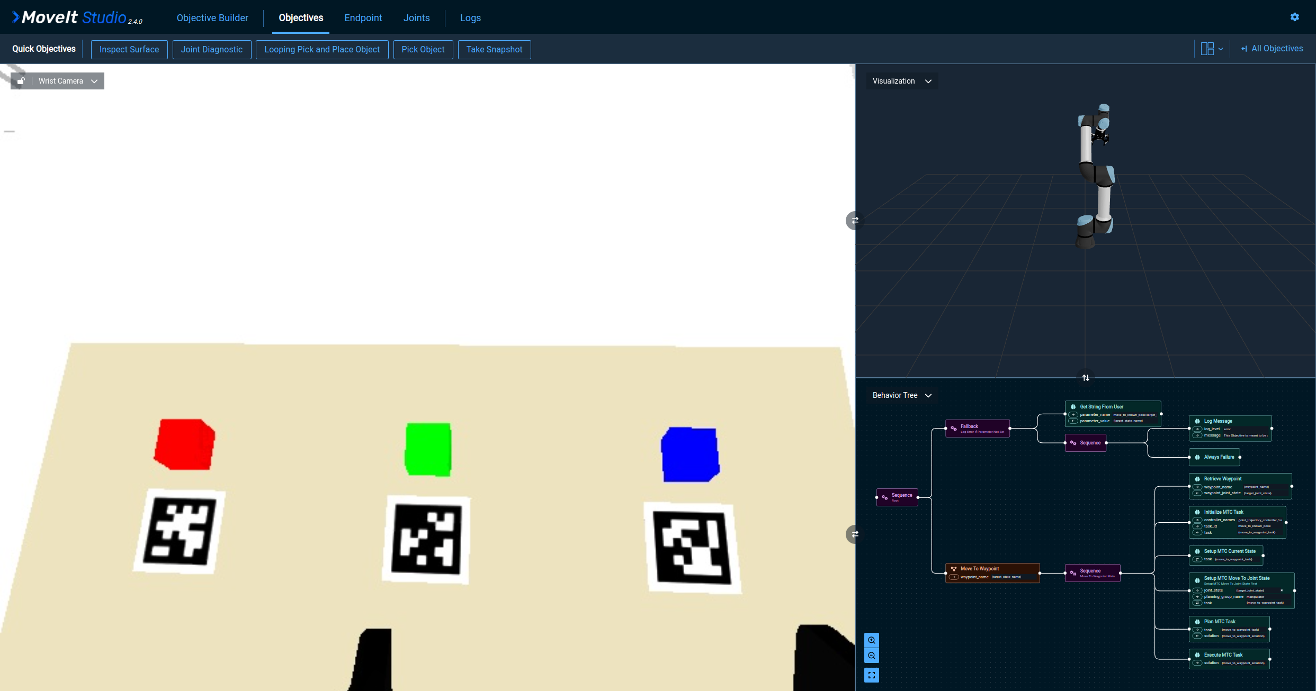Select the Log Message node
This screenshot has width=1316, height=691.
pos(1230,429)
